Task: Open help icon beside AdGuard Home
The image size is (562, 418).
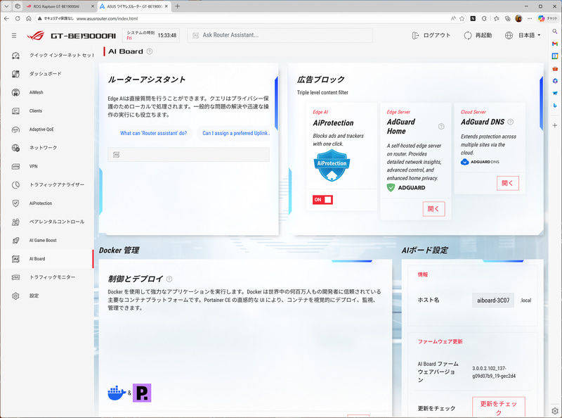Action: [x=441, y=127]
